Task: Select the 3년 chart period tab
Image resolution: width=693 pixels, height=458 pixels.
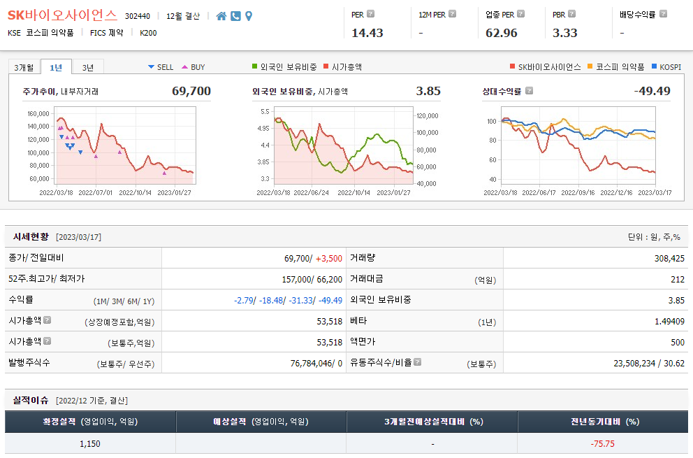Action: coord(88,67)
